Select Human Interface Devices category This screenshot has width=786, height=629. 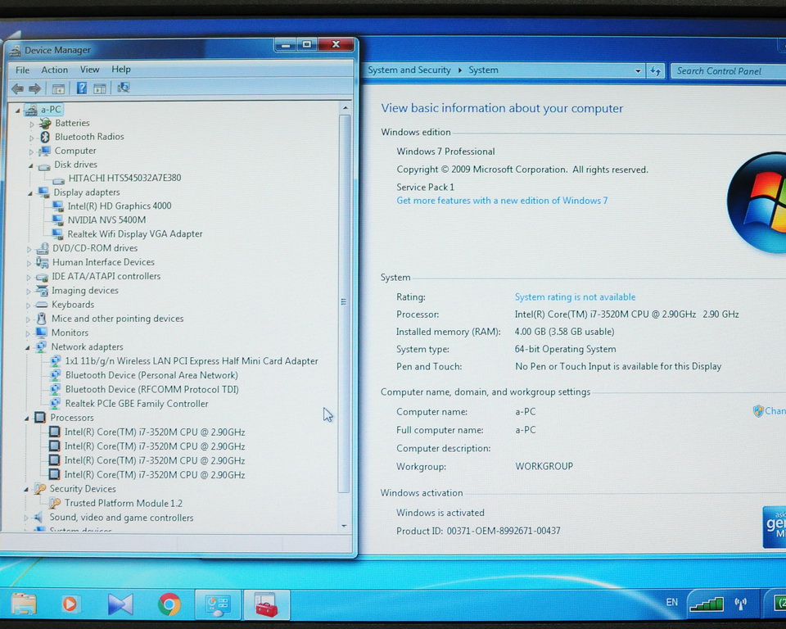tap(103, 262)
